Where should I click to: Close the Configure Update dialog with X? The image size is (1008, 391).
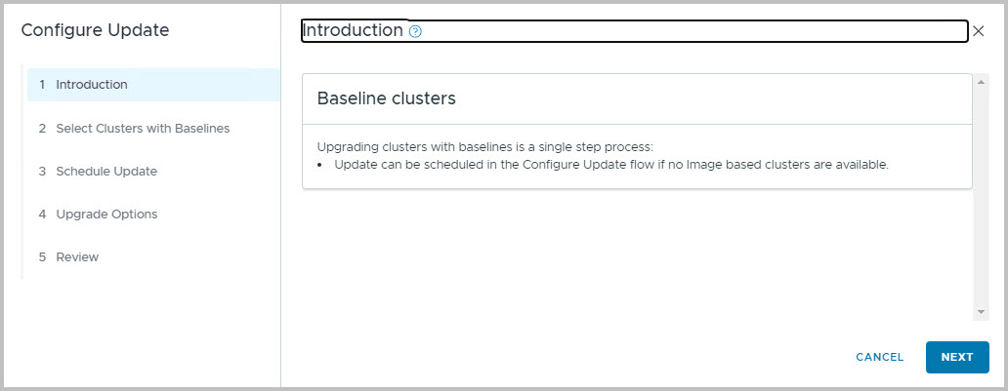979,31
